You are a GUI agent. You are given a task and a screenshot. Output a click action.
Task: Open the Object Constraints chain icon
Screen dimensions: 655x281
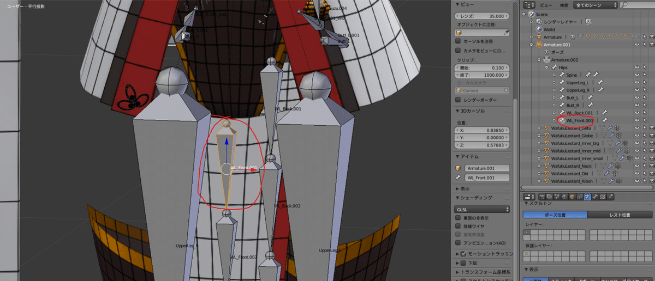click(580, 197)
